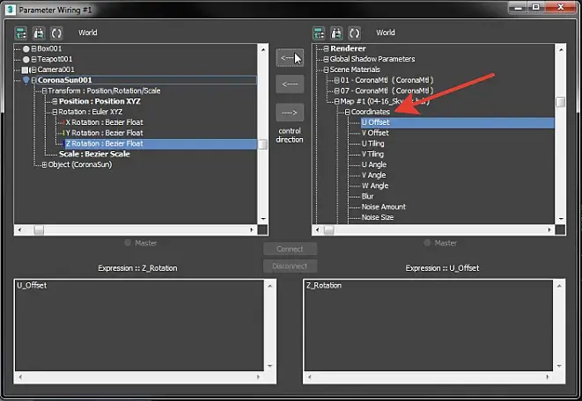Click left panel Refresh Tree View icon
Image resolution: width=582 pixels, height=401 pixels.
click(56, 33)
